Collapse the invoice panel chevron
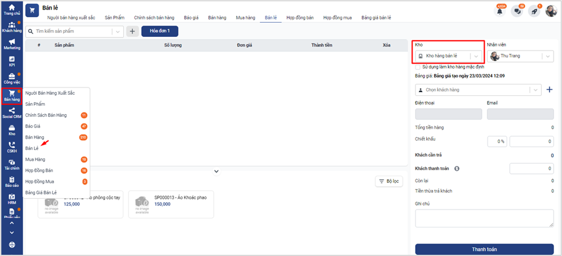The width and height of the screenshot is (562, 256). [x=217, y=171]
